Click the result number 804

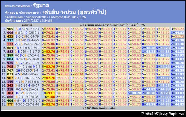(10, 59)
